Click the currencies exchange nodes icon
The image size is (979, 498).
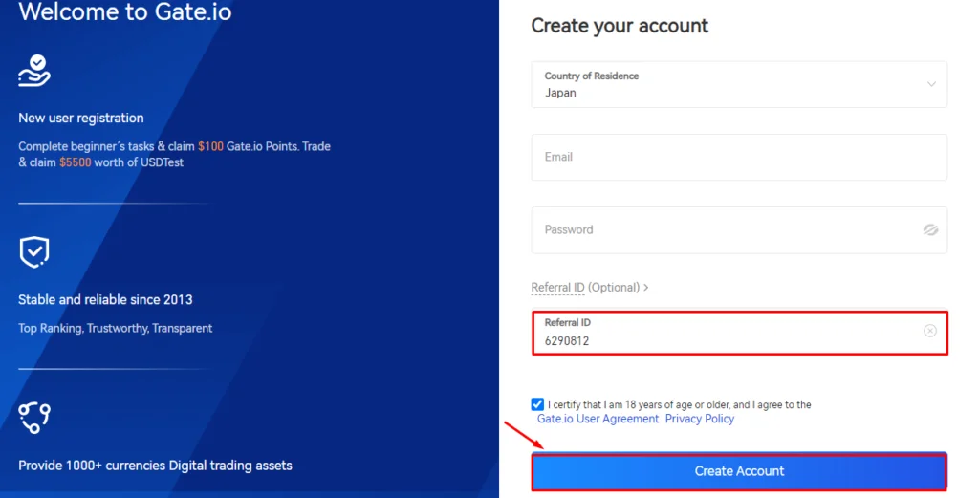coord(34,418)
